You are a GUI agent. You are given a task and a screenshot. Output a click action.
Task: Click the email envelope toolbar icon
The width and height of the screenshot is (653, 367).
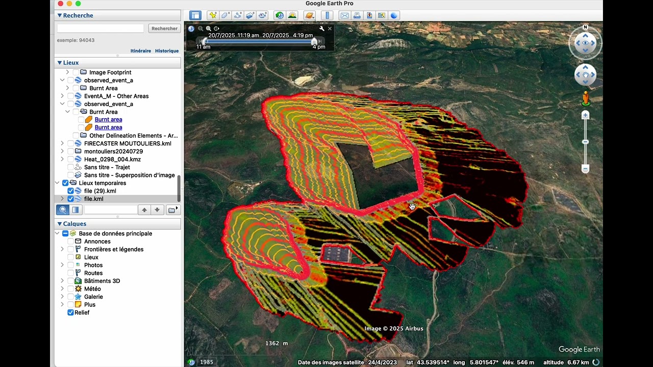345,15
